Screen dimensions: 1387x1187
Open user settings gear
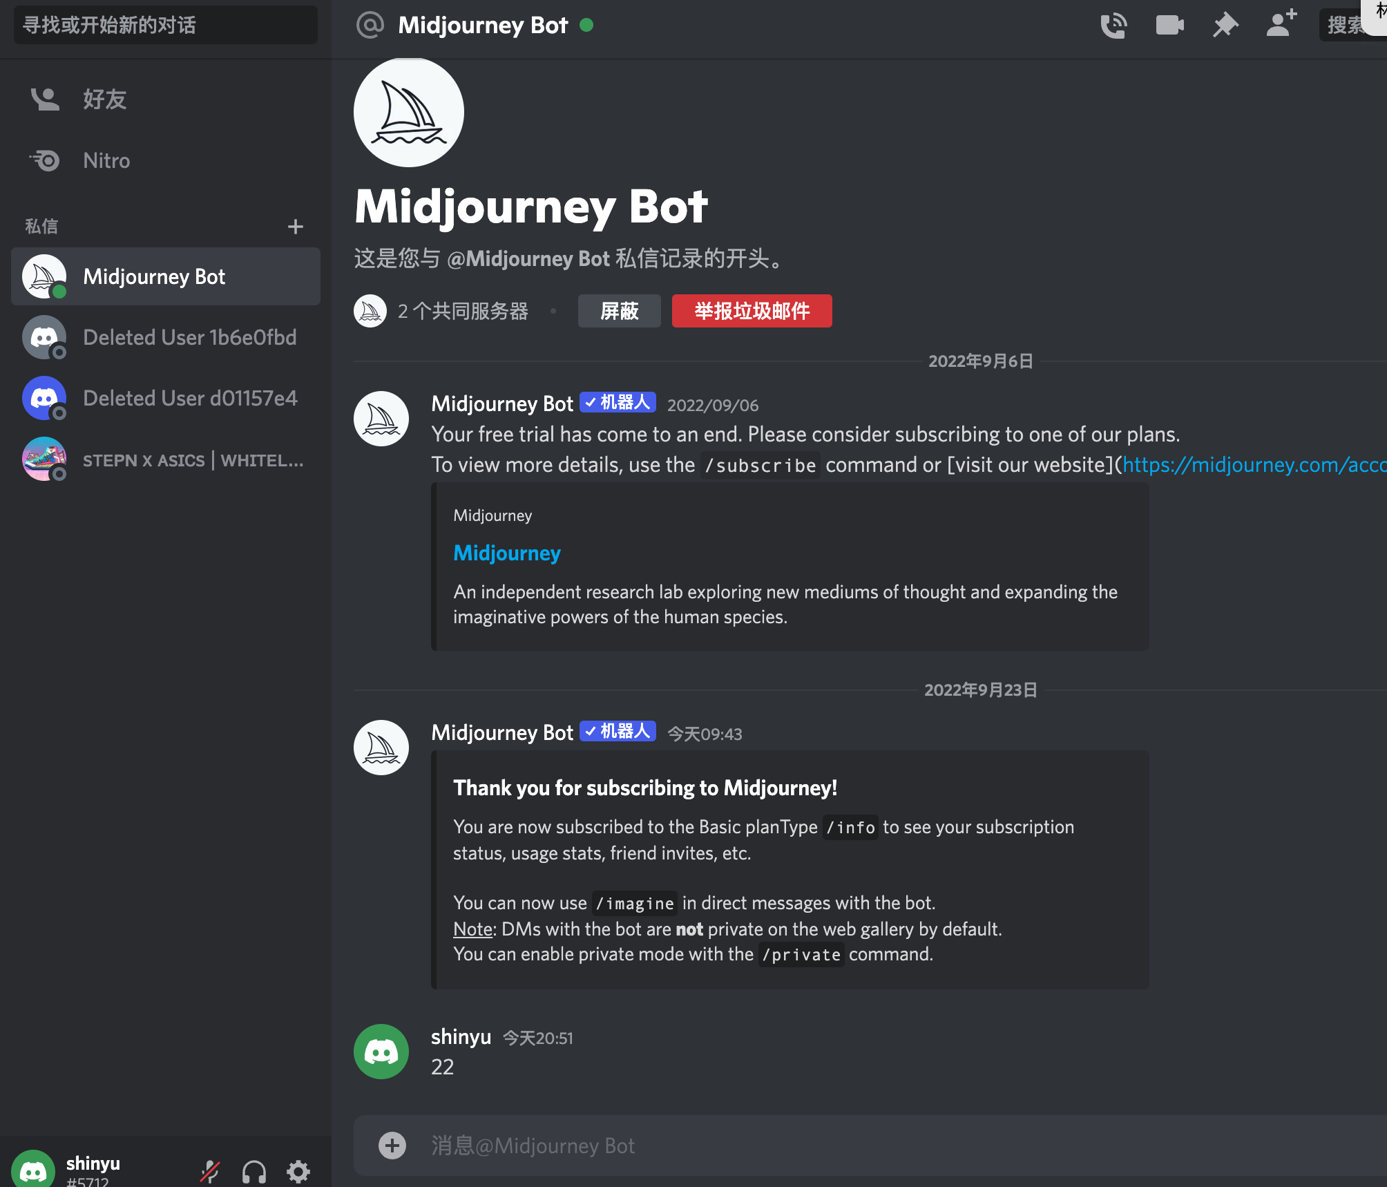298,1170
